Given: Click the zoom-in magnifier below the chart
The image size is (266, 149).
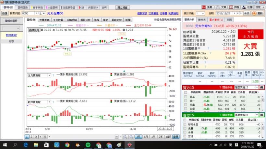Looking at the screenshot, I should pyautogui.click(x=131, y=137).
